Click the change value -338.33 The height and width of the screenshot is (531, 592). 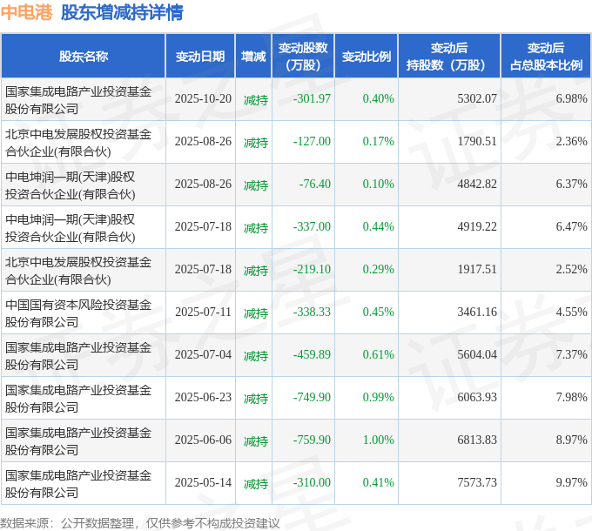point(312,312)
